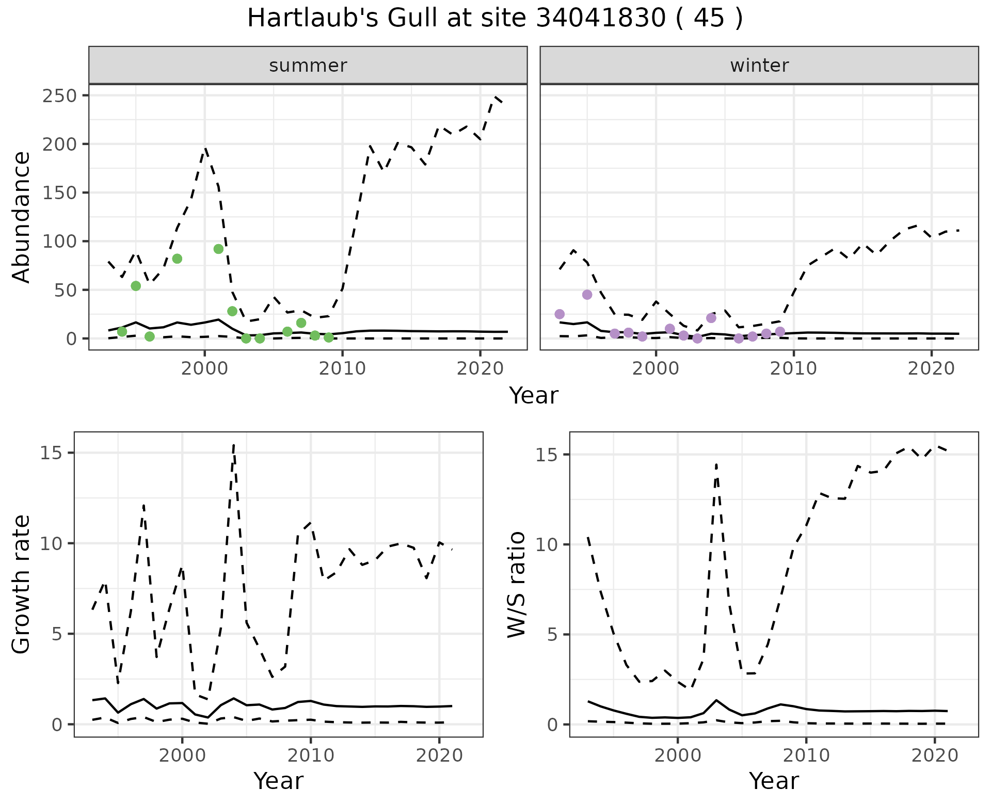Click the winter facet header strip
This screenshot has height=805, width=991.
point(759,66)
